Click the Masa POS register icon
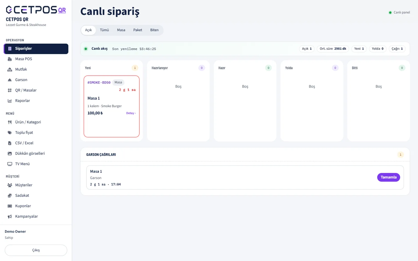418x261 pixels. point(10,59)
